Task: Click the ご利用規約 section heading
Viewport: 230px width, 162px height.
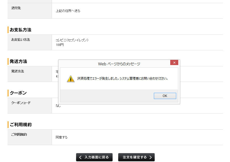Action: tap(21, 125)
